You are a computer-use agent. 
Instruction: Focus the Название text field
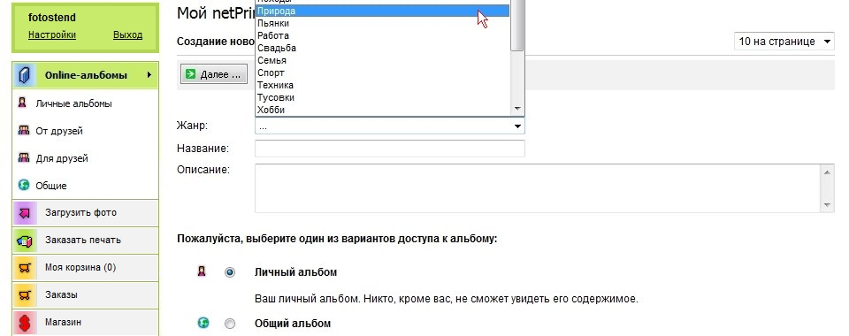[x=390, y=149]
